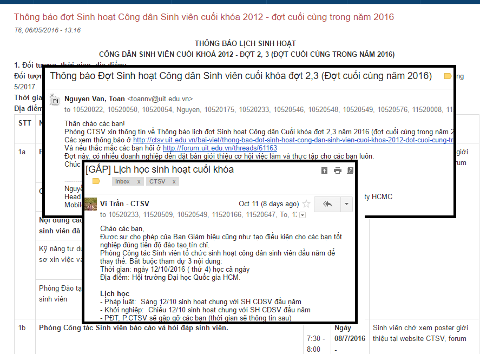Click the collapse/expand all icon beside print
The image size is (480, 354).
point(325,171)
